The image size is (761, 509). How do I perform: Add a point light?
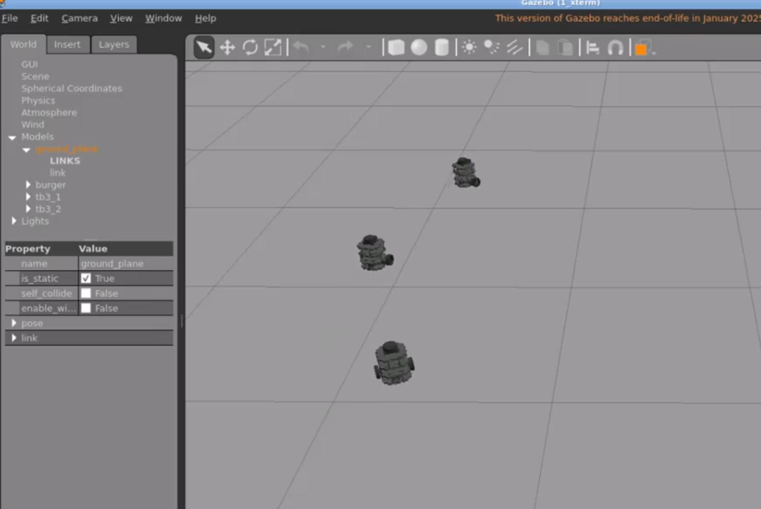[469, 47]
